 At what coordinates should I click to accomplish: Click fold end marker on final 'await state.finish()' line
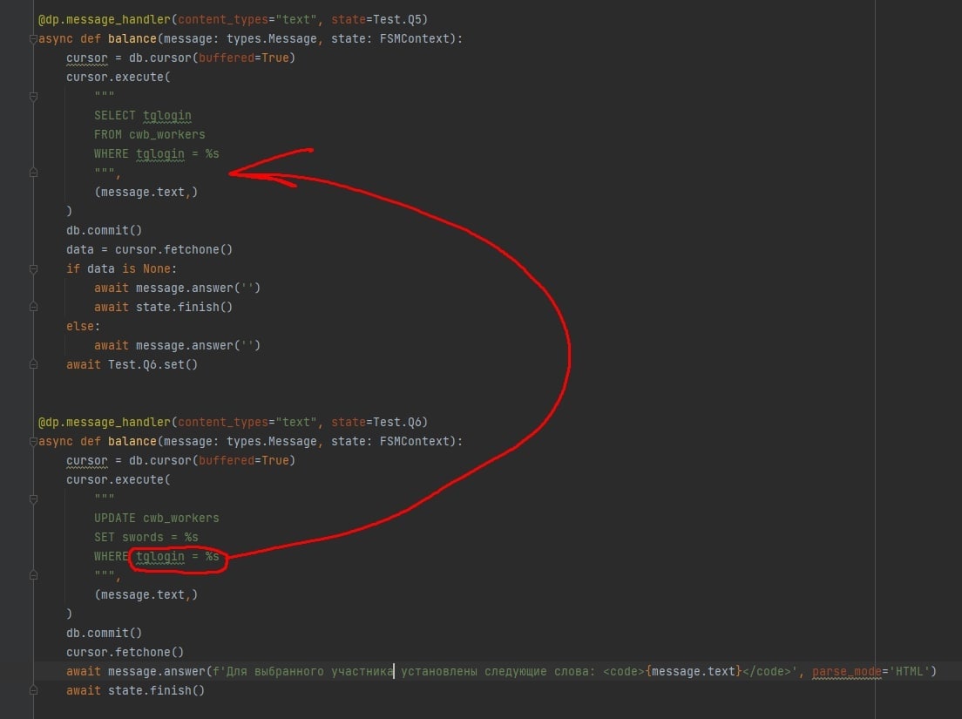coord(33,690)
